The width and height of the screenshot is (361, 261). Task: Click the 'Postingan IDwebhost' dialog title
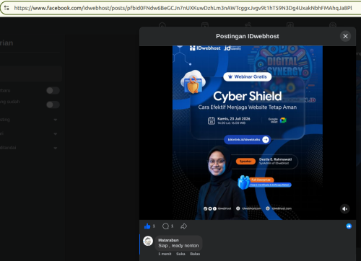248,36
